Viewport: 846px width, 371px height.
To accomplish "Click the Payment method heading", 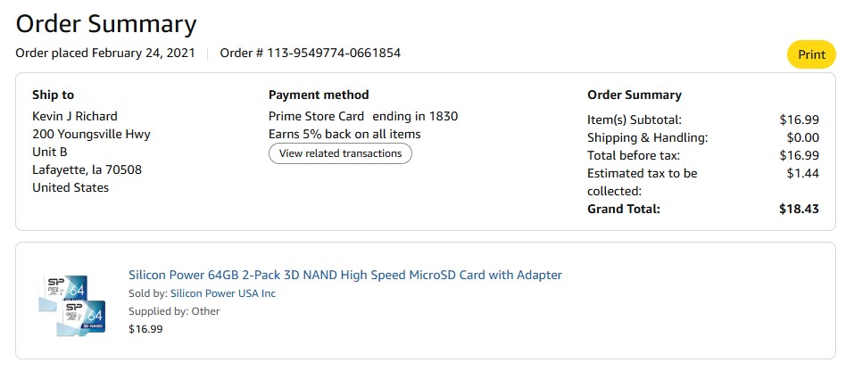I will coord(319,95).
